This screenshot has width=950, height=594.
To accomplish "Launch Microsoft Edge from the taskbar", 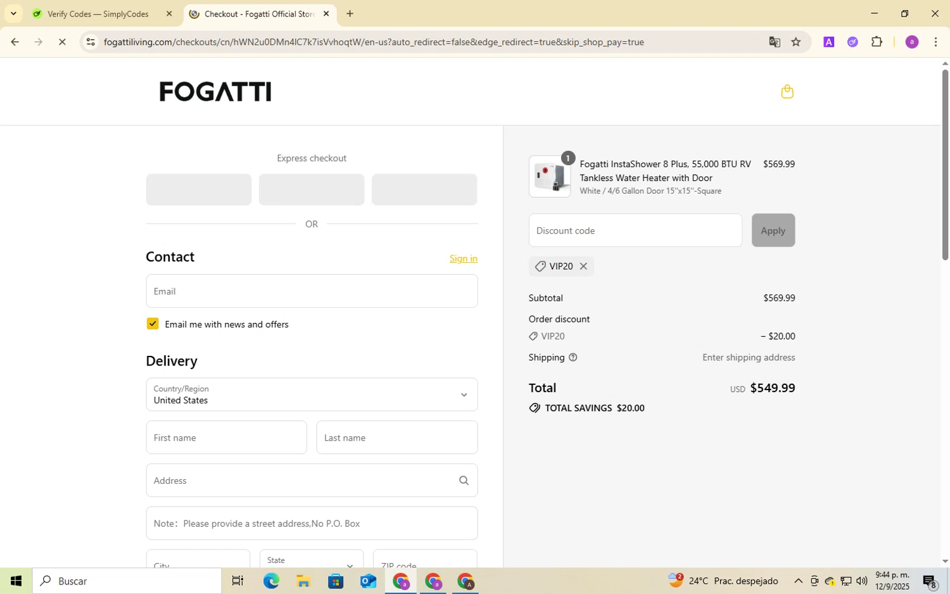I will click(271, 581).
